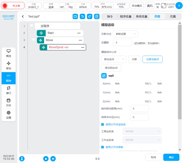The height and width of the screenshot is (163, 183).
Task: Click the open folder icon in toolbar
Action: [x=75, y=17]
